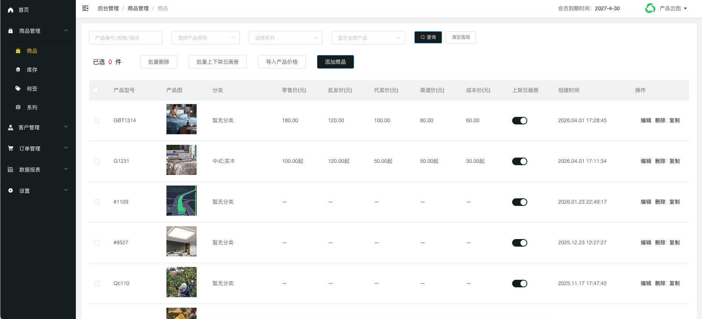
Task: Click the 中式;实木 category cell
Action: pos(224,161)
